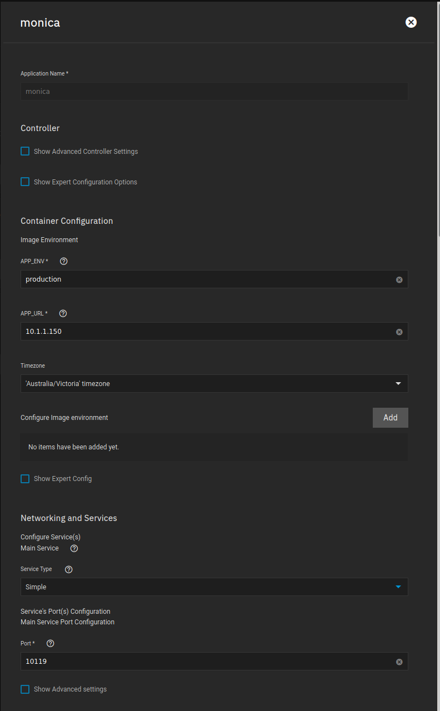
Task: Tick the Show Expert Config checkbox
Action: point(25,478)
